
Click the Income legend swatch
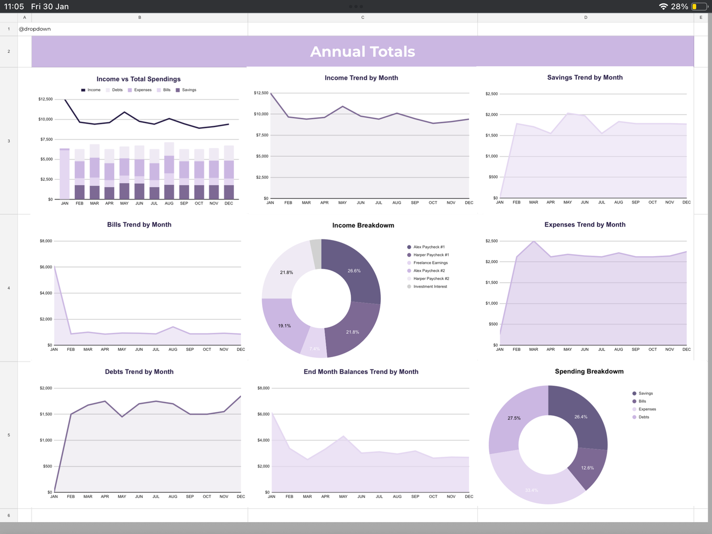coord(83,90)
